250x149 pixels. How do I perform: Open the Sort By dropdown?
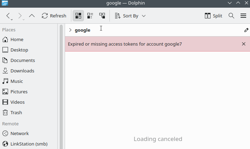pos(130,16)
